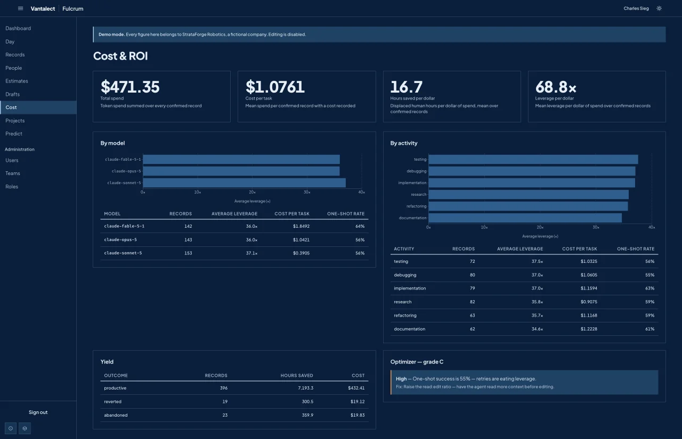This screenshot has height=439, width=682.
Task: Click the OUTCOME column header in Yield
Action: pyautogui.click(x=116, y=376)
